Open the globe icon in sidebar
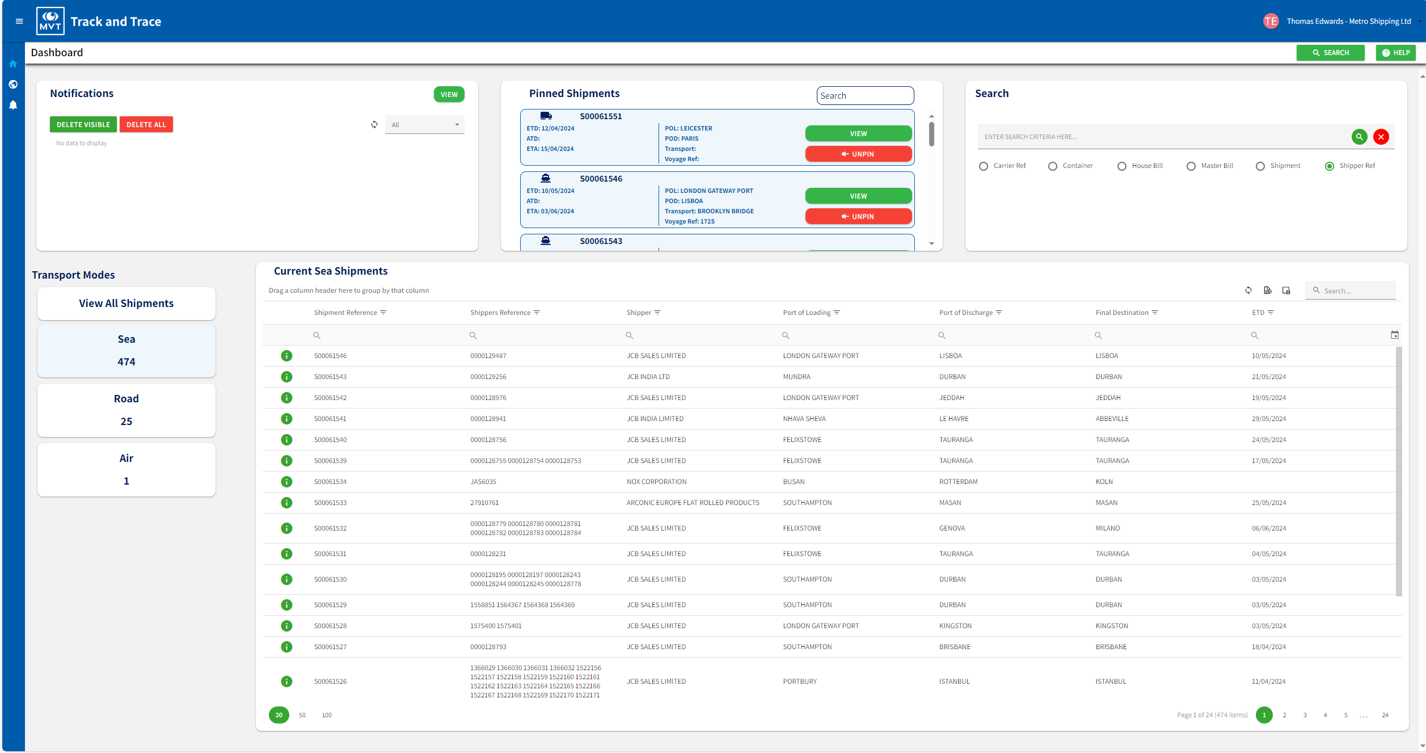1426x753 pixels. (x=13, y=85)
